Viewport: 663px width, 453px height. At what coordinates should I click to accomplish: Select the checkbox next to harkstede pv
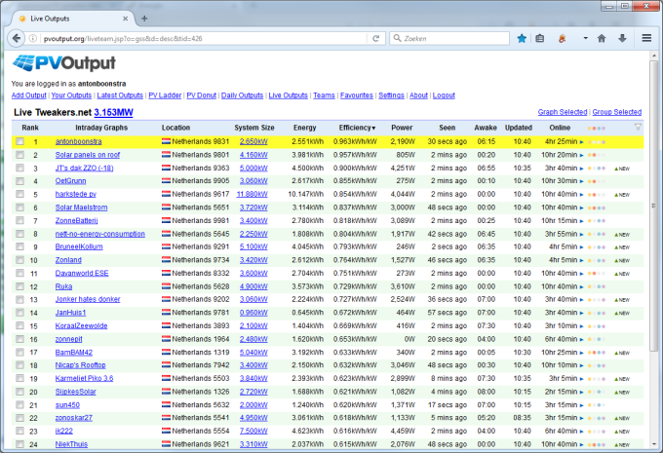tap(19, 194)
